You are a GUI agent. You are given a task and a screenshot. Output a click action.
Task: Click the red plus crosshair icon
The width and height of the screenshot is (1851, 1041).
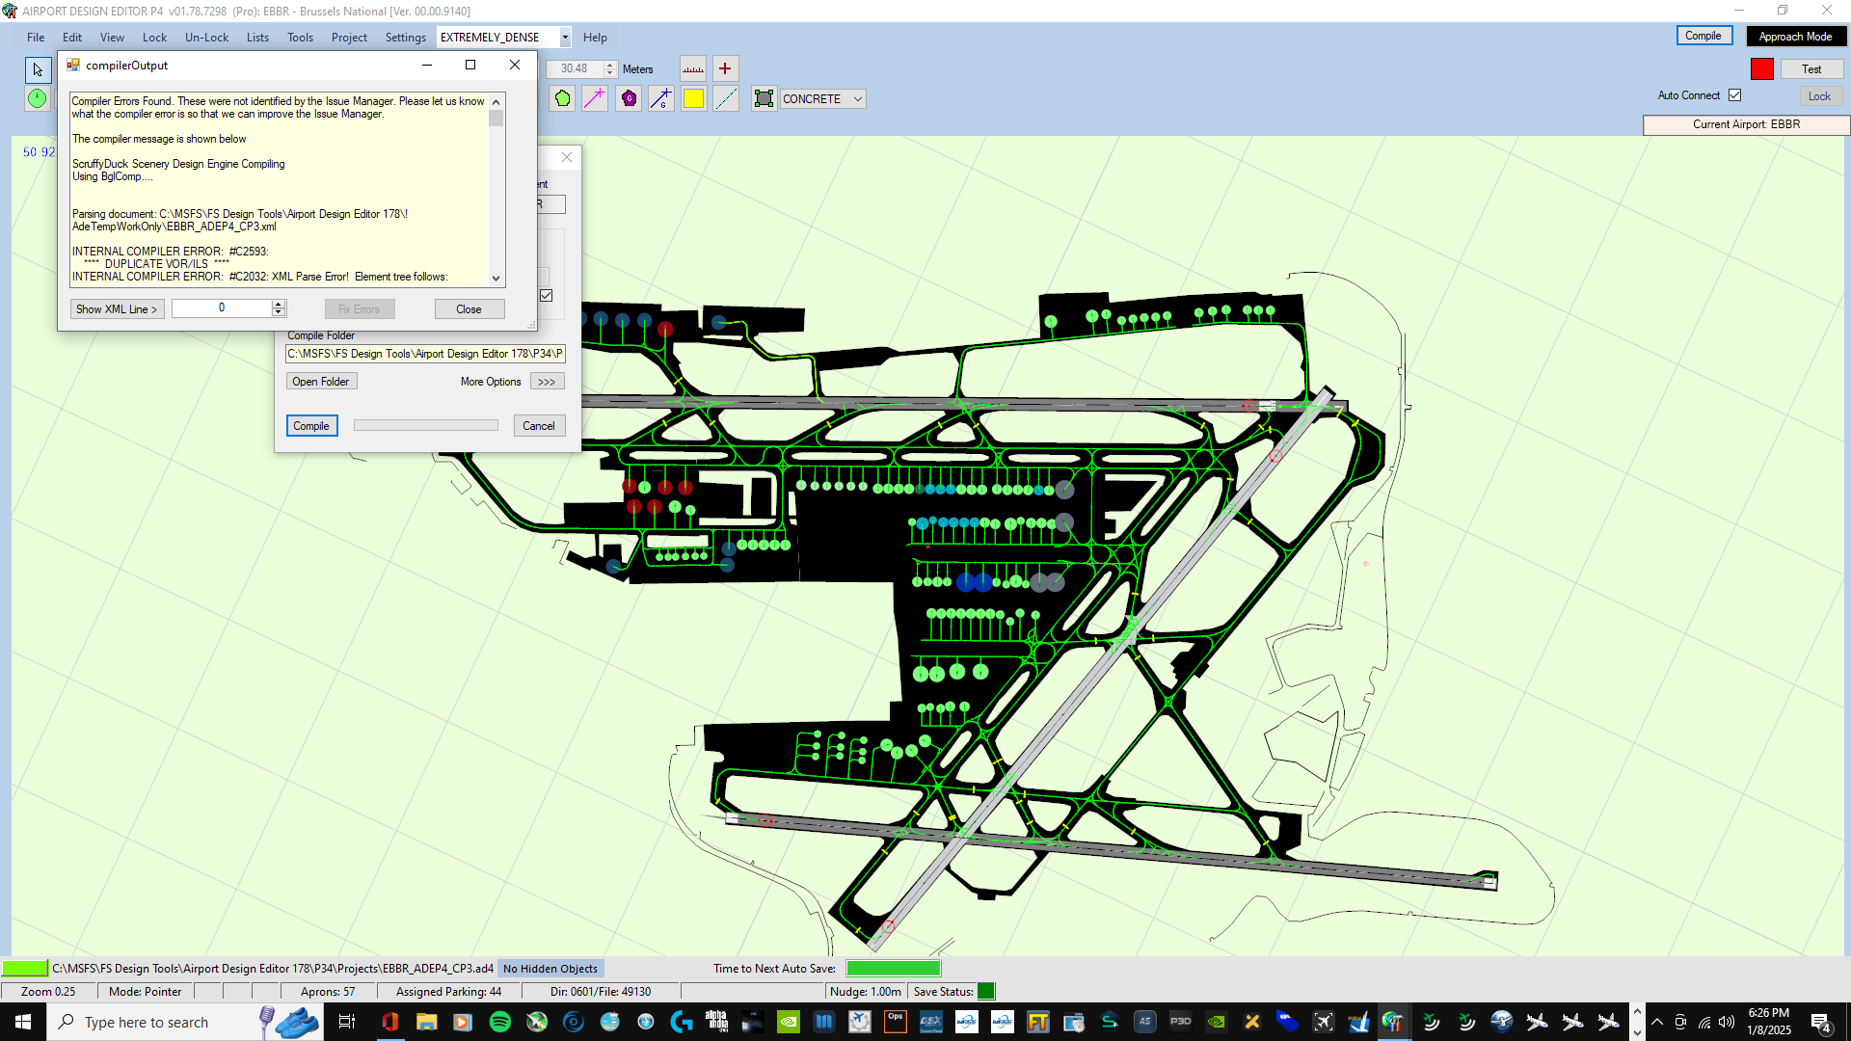click(725, 68)
